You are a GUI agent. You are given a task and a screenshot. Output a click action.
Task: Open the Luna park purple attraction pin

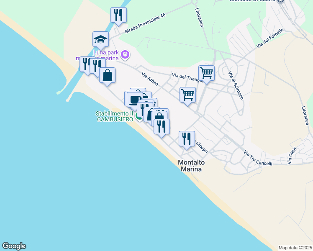point(125,55)
